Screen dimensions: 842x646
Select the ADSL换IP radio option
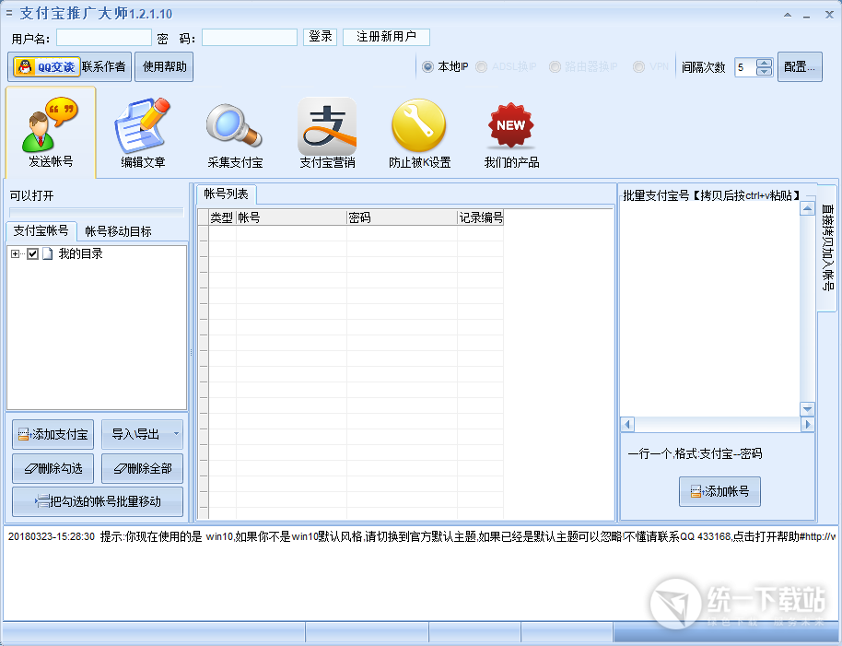(x=481, y=67)
